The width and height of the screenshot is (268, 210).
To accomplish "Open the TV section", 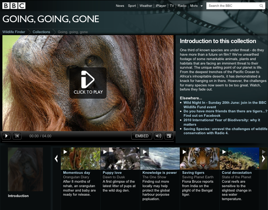I will point(172,6).
